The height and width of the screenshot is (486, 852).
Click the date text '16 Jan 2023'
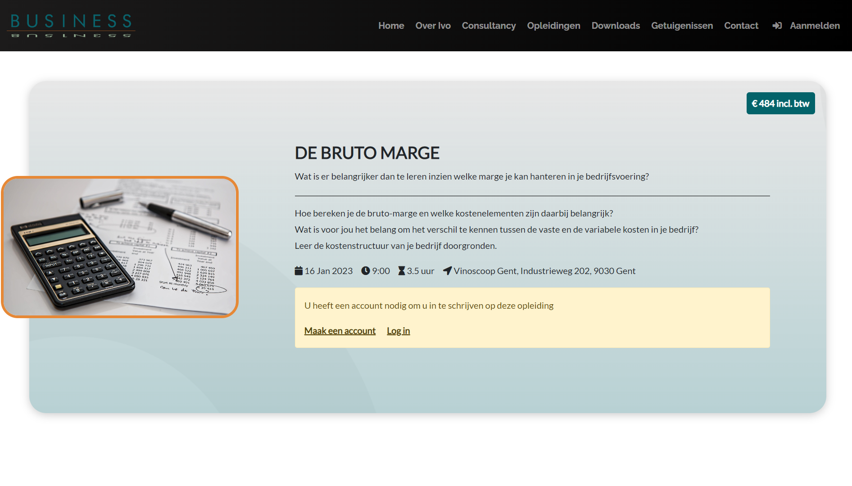328,271
